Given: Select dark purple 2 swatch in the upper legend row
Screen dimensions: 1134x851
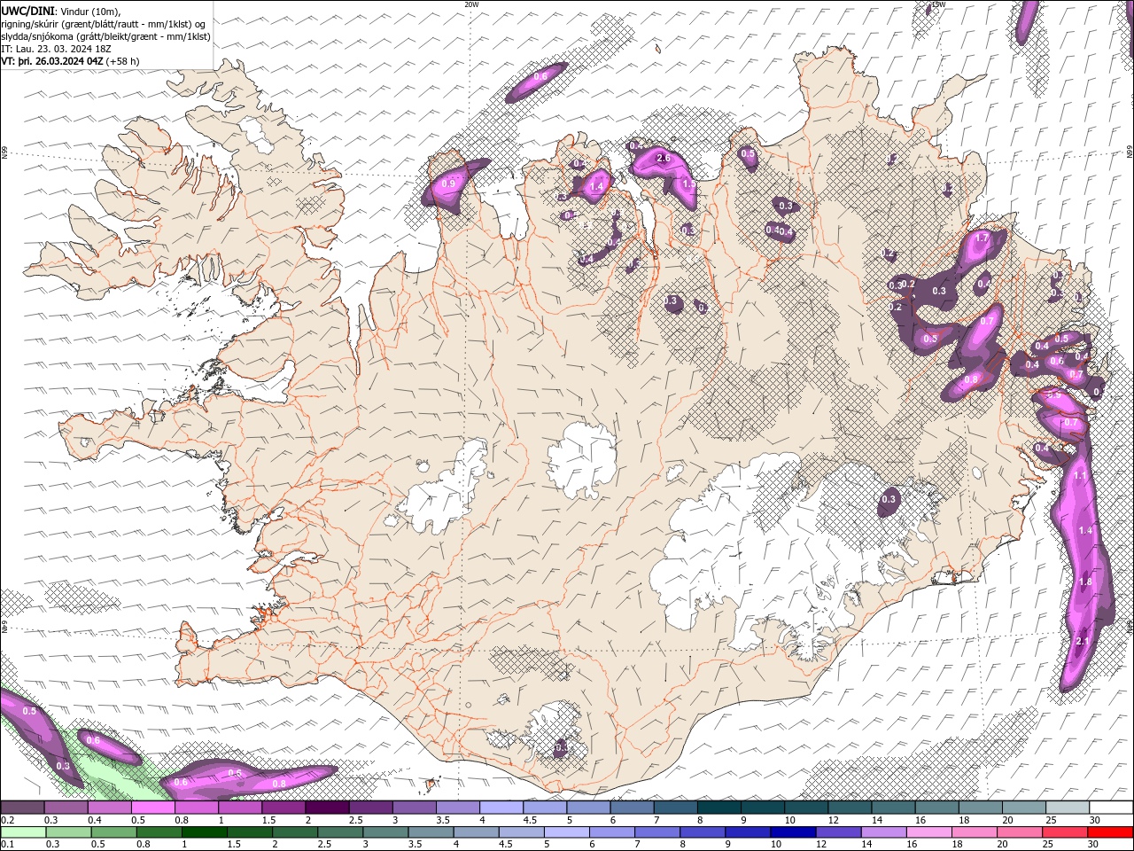Looking at the screenshot, I should pos(328,808).
